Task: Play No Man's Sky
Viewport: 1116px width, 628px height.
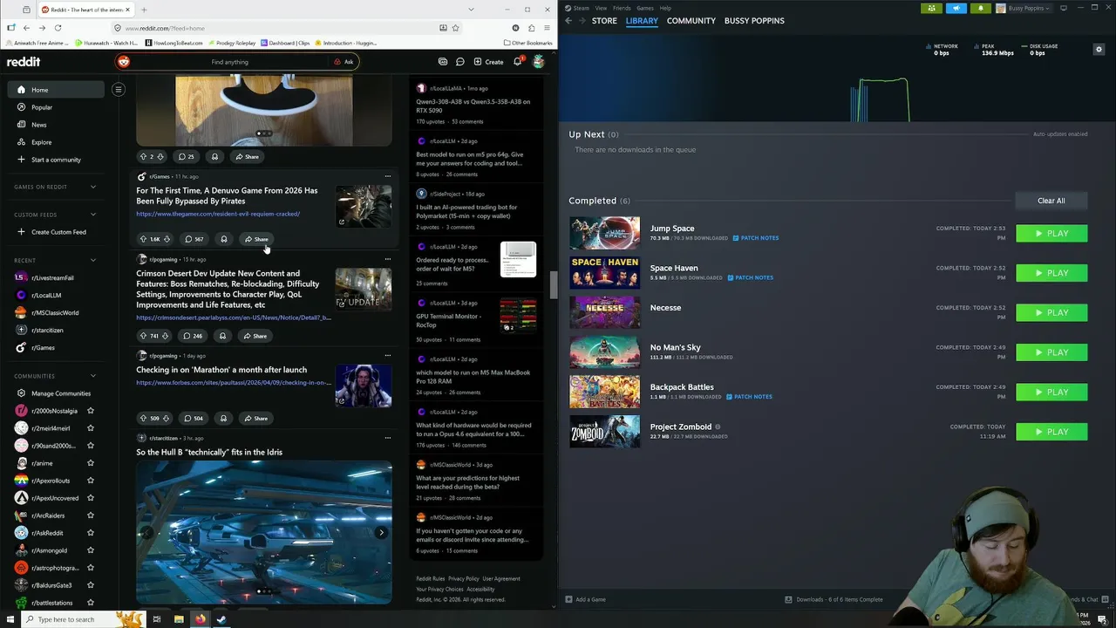Action: (1051, 352)
